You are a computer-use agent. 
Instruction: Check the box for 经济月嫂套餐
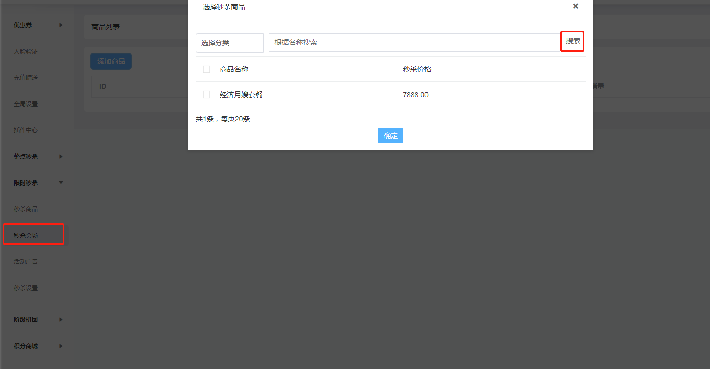(x=206, y=95)
